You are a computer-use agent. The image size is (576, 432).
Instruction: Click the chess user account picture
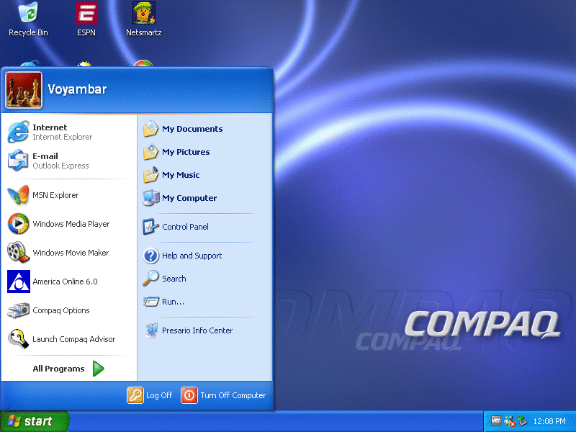pyautogui.click(x=24, y=90)
